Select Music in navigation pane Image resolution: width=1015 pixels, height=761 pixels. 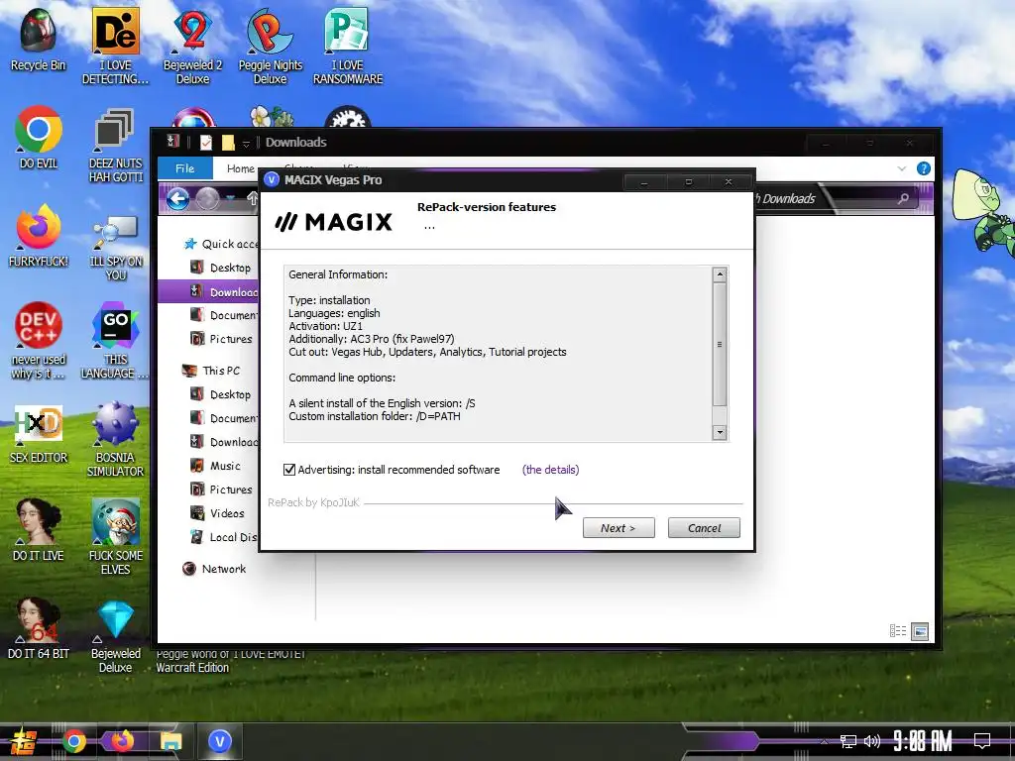[216, 466]
